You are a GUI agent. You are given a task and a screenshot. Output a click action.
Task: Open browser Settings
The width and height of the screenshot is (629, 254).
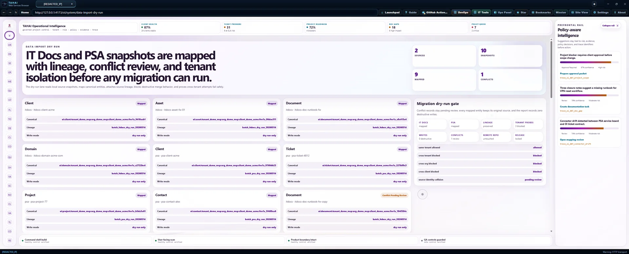601,12
